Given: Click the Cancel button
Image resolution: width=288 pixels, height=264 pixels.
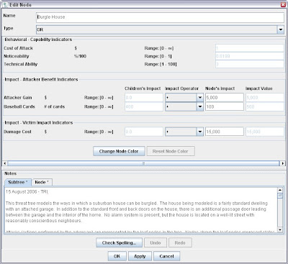Looking at the screenshot, I should click(x=166, y=256).
